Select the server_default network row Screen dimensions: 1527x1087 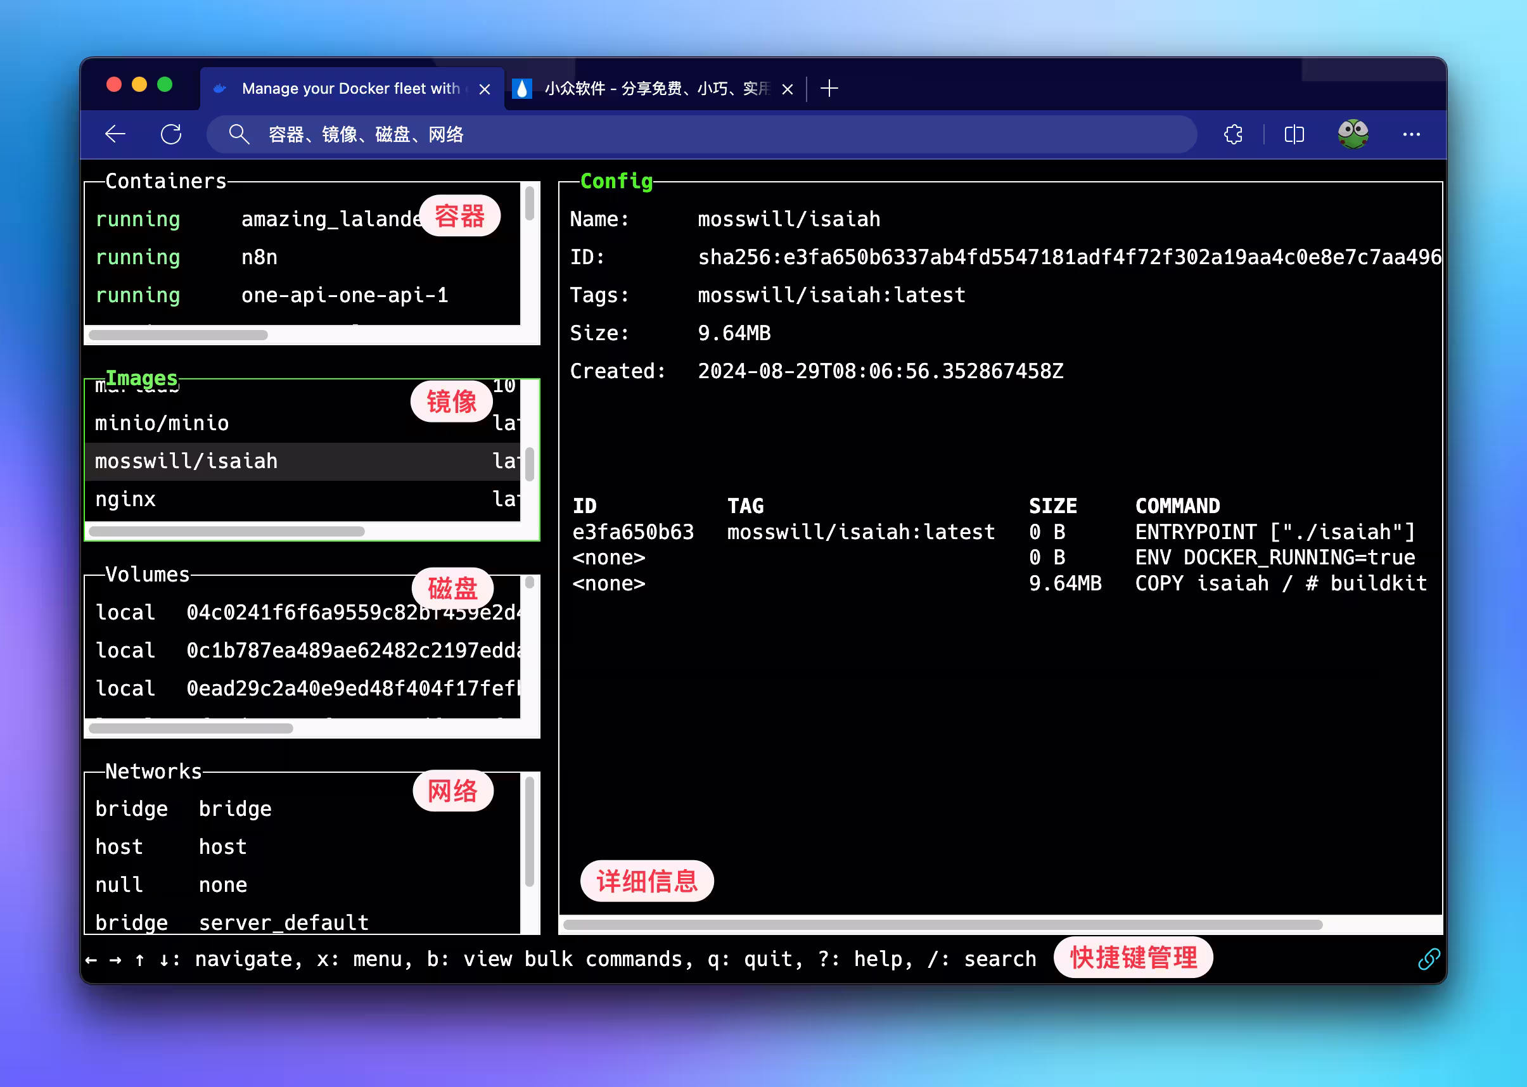[303, 922]
